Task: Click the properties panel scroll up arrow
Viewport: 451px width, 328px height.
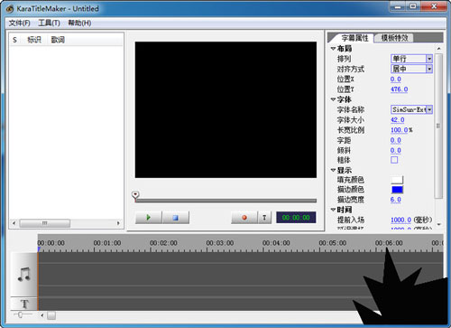Action: (x=438, y=49)
